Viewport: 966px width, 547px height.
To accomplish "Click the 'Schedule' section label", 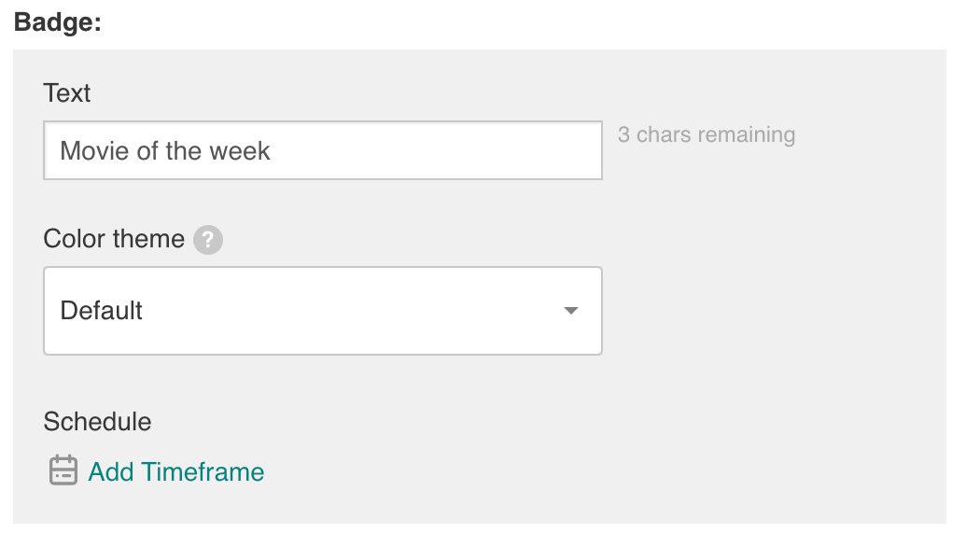I will pos(97,422).
